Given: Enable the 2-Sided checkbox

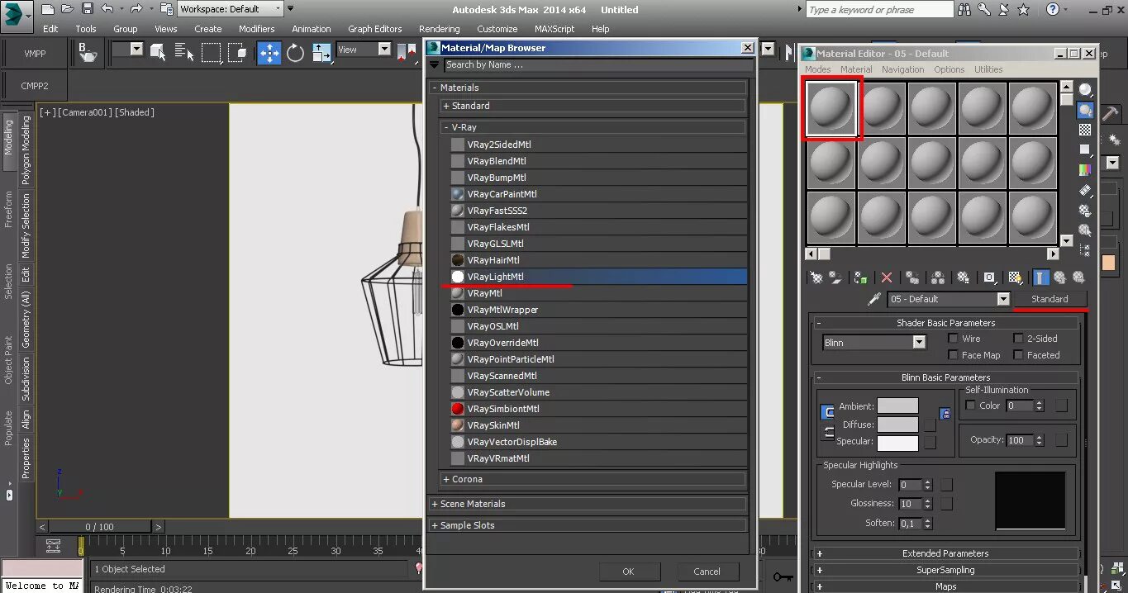Looking at the screenshot, I should 1018,339.
